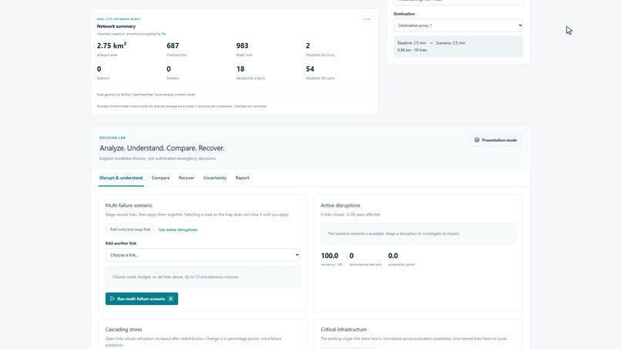Viewport: 621px width, 349px height.
Task: Click the 0.94 km · 19 links text
Action: (x=412, y=50)
